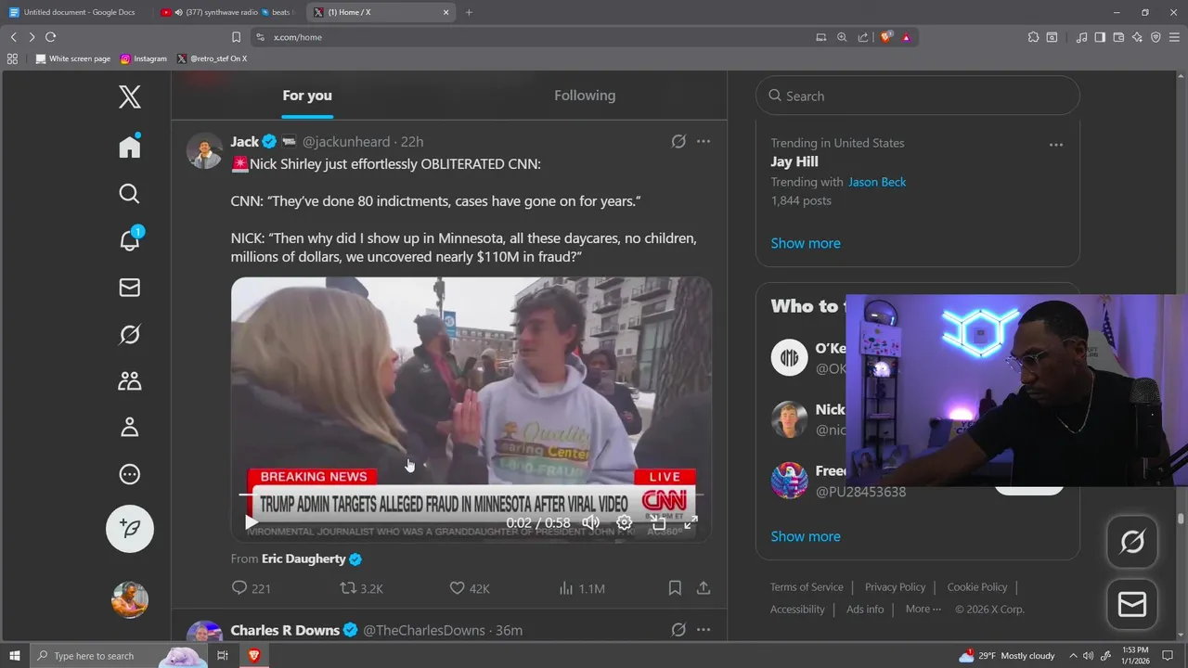Open Notifications bell icon
Screen dimensions: 1188x668
click(130, 239)
